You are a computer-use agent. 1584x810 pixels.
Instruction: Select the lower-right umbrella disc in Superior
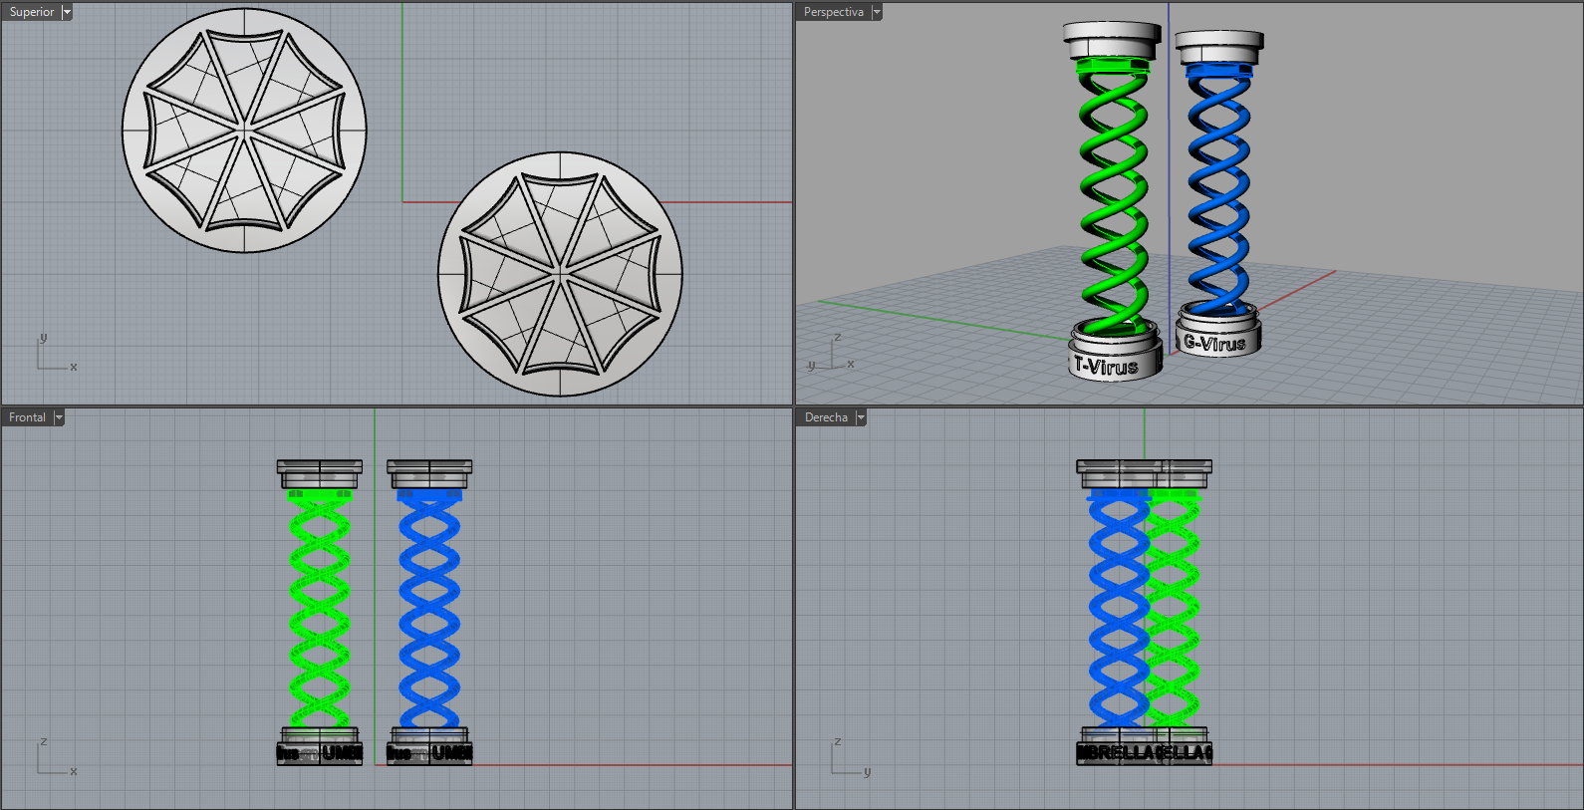tap(560, 274)
